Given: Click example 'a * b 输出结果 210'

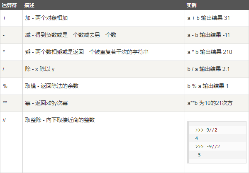Looking at the screenshot, I should 210,52.
